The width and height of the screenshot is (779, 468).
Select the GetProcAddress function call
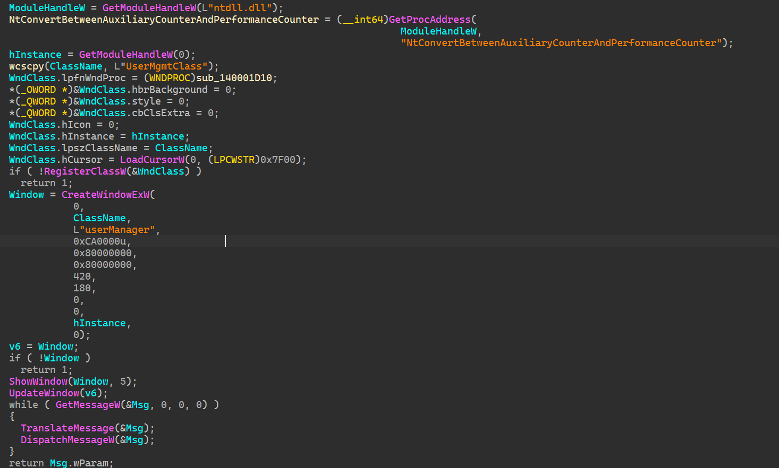pos(429,20)
